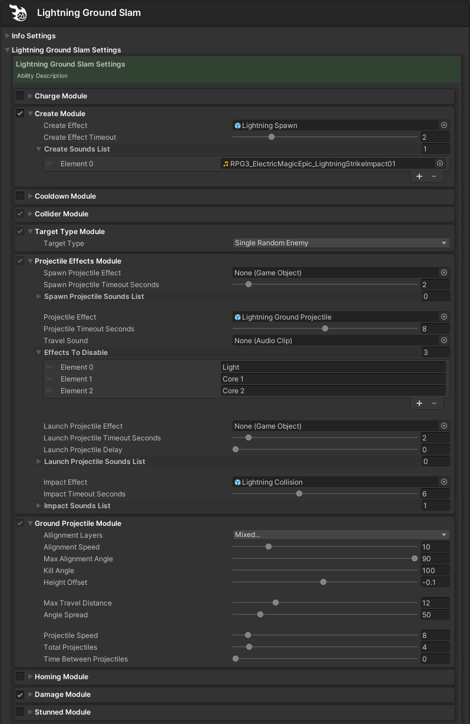Remove element from Effects To Disable list
This screenshot has height=724, width=470.
point(434,403)
